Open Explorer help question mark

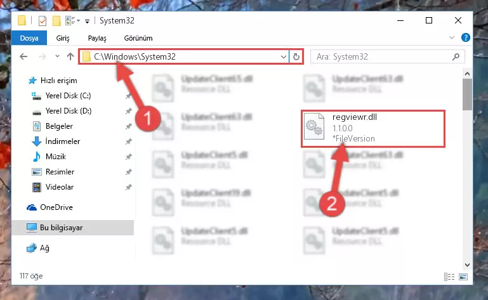tap(466, 37)
